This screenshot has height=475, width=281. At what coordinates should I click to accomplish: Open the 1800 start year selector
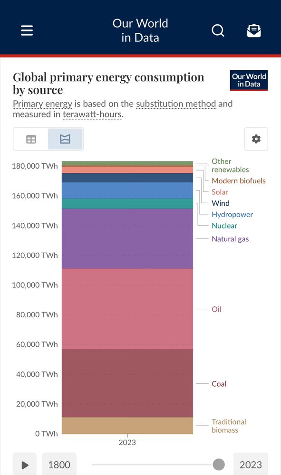pyautogui.click(x=59, y=464)
